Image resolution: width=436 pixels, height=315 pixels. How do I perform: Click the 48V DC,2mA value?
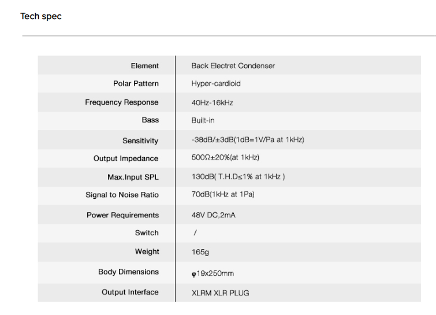click(213, 215)
